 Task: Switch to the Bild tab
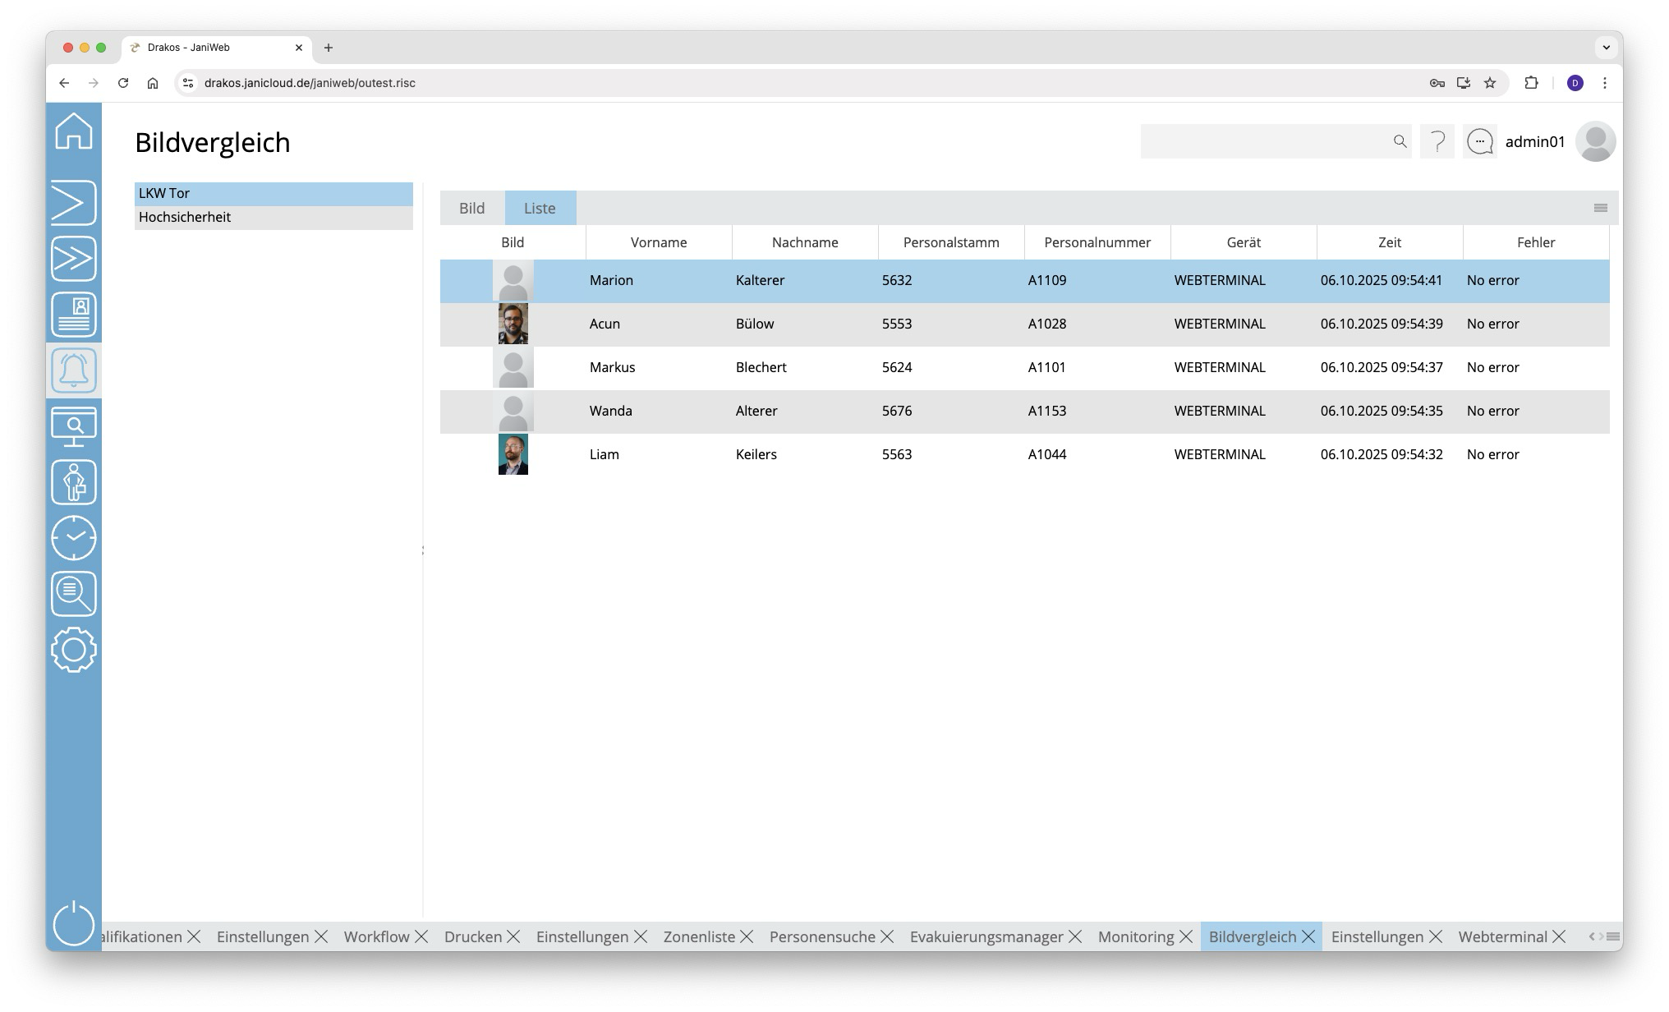471,208
